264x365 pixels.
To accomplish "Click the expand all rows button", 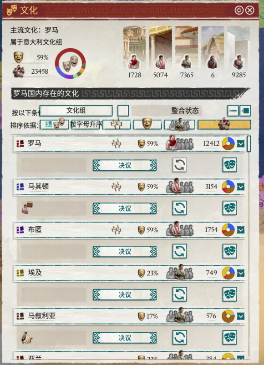I will (245, 110).
